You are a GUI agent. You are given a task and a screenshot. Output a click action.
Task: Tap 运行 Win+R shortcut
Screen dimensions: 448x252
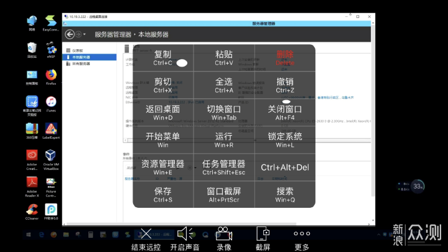(224, 140)
